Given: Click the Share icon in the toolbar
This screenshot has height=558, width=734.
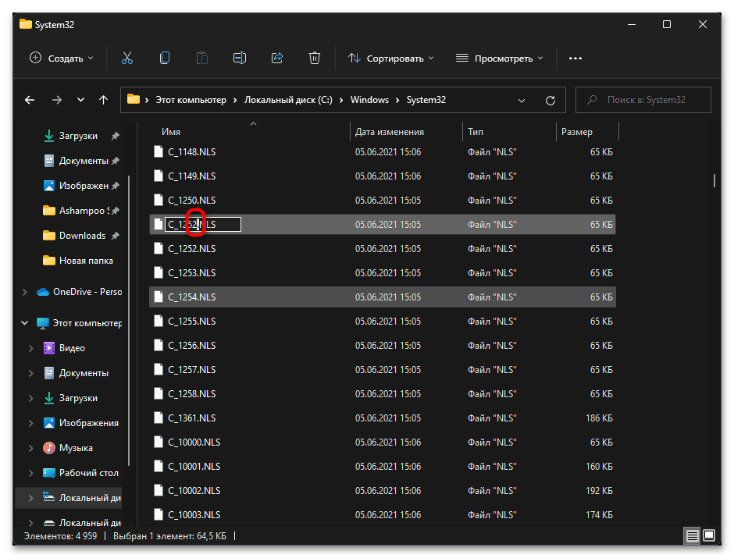Looking at the screenshot, I should [x=277, y=58].
